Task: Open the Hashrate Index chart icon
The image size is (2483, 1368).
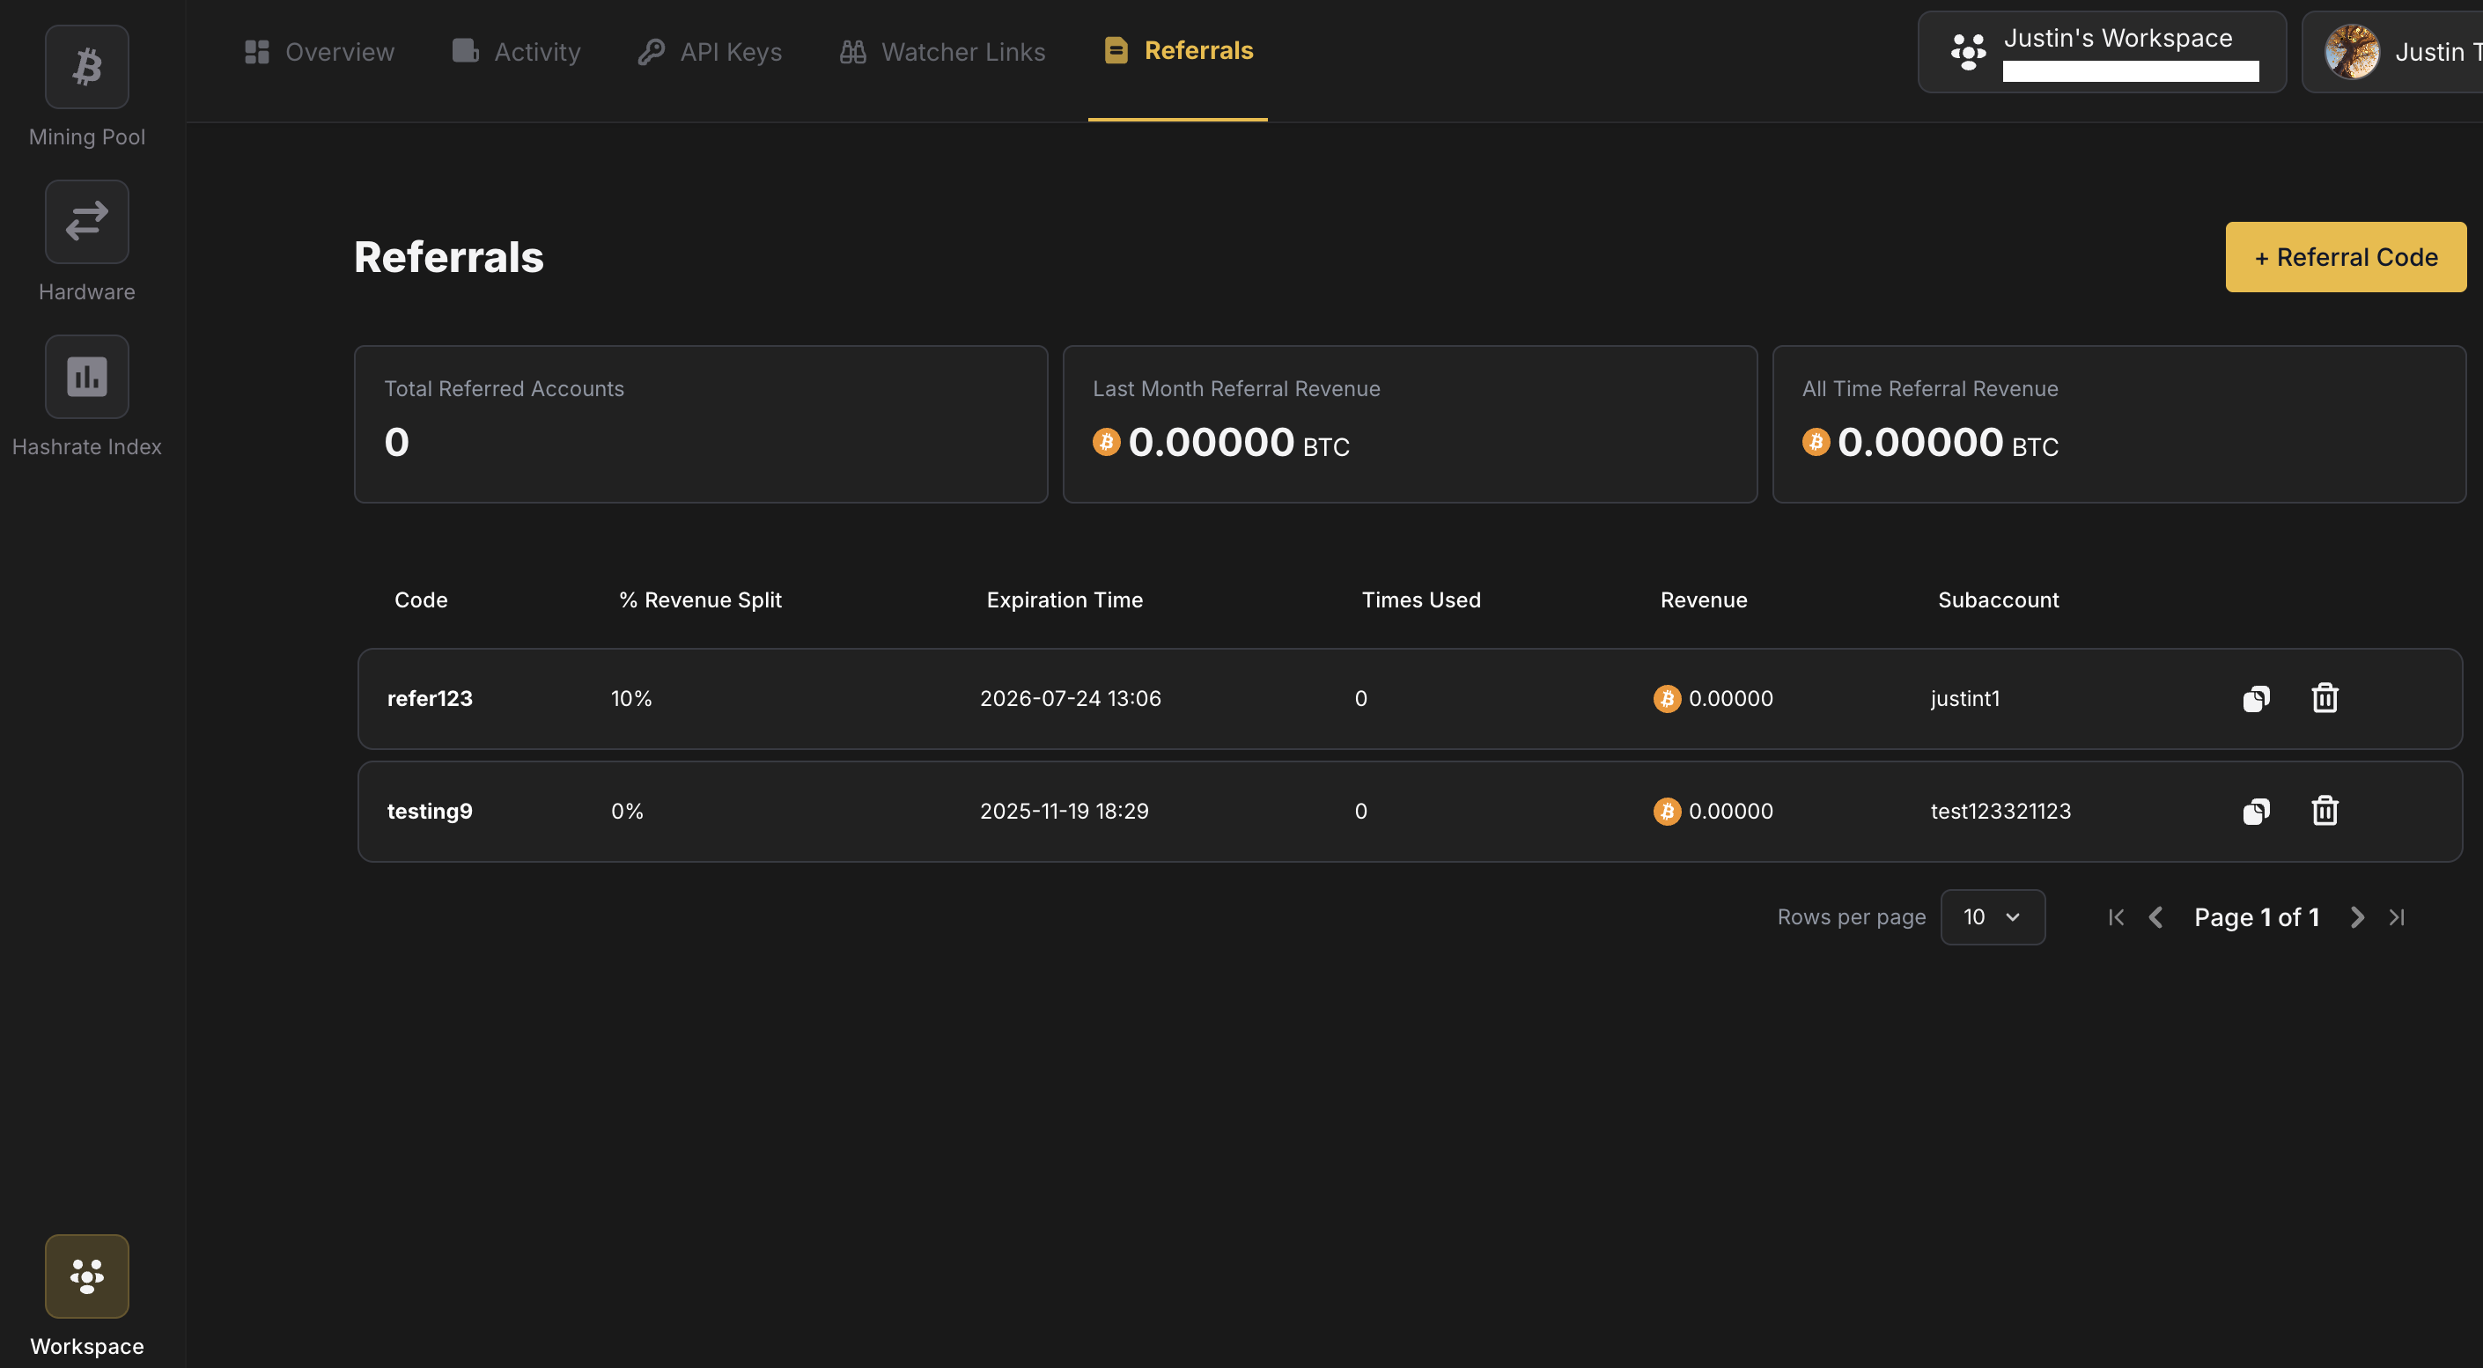Action: (x=87, y=377)
